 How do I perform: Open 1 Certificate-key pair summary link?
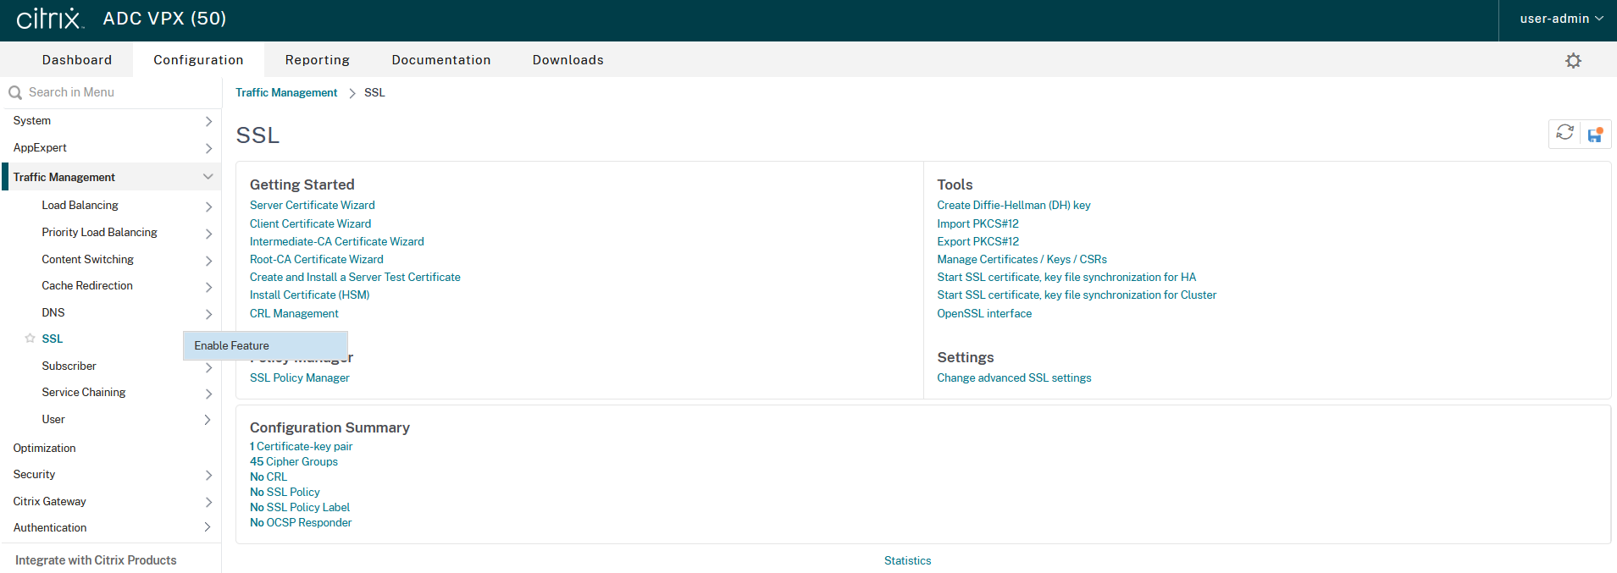coord(301,447)
